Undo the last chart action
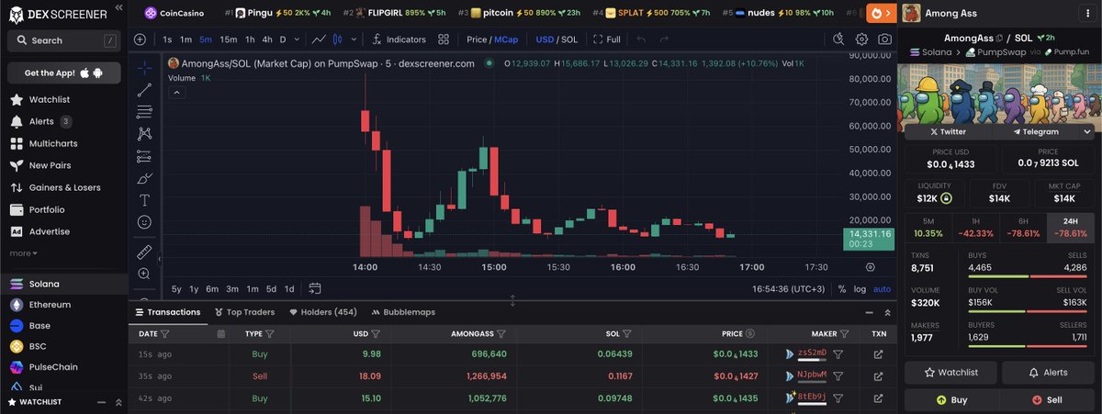This screenshot has width=1102, height=414. (x=641, y=39)
